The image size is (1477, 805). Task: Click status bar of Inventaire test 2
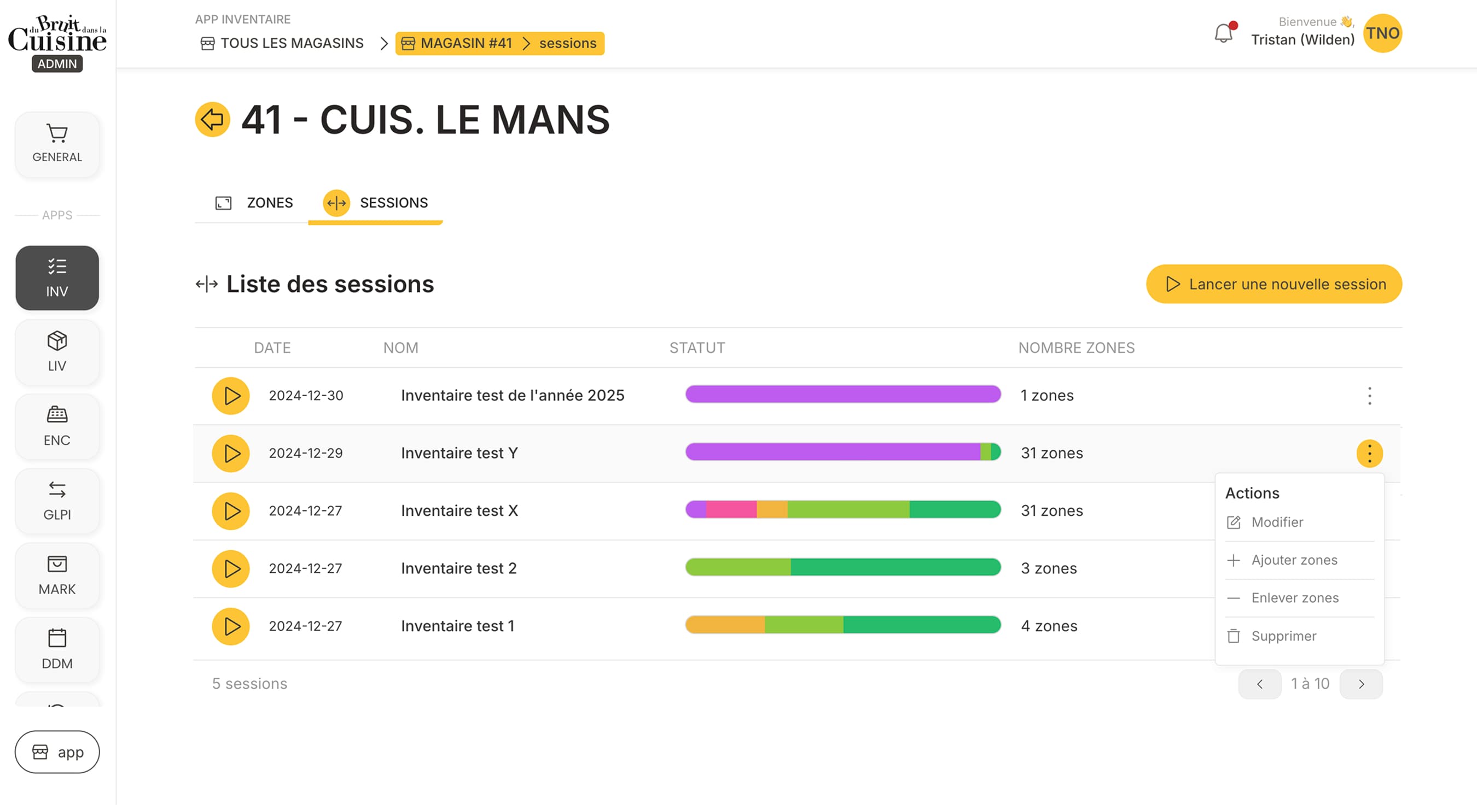[x=843, y=568]
